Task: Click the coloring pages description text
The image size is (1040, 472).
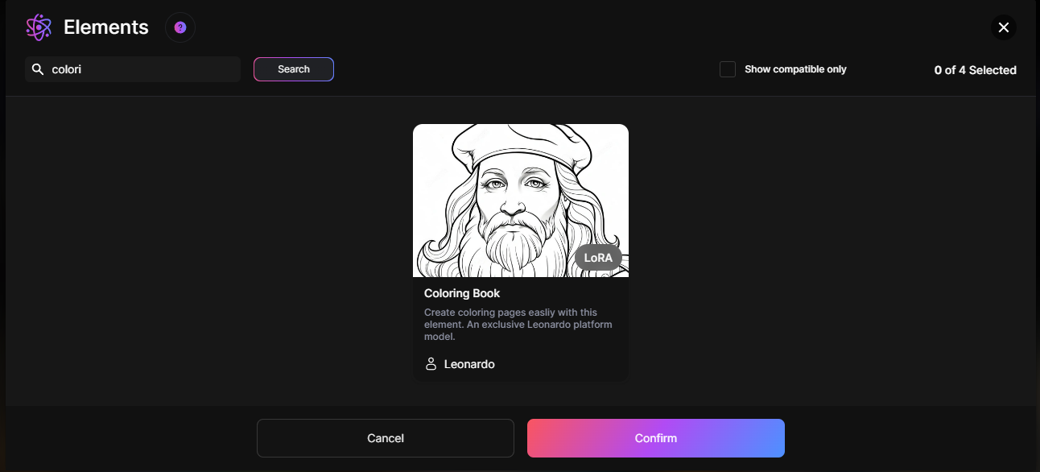Action: point(518,324)
